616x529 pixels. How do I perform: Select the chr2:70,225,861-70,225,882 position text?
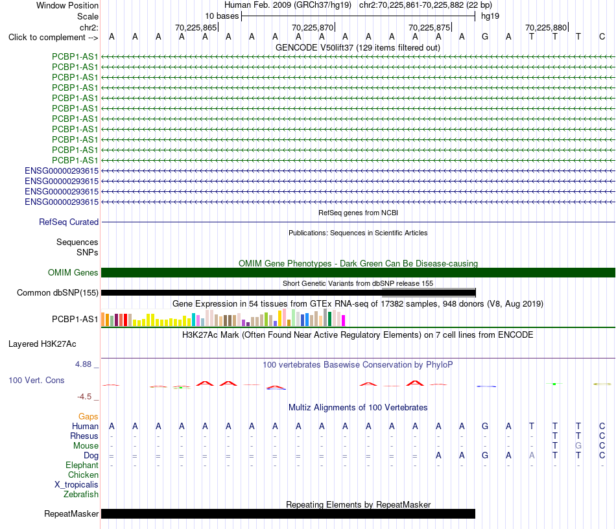[x=425, y=5]
